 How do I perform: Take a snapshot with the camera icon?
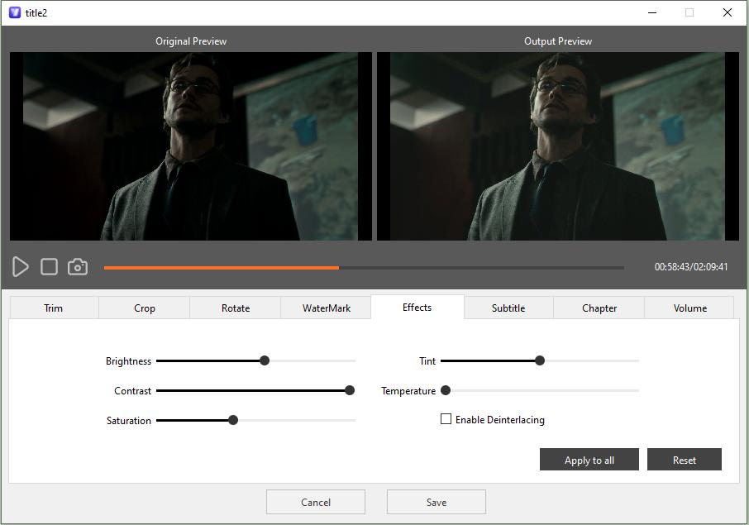pos(78,266)
